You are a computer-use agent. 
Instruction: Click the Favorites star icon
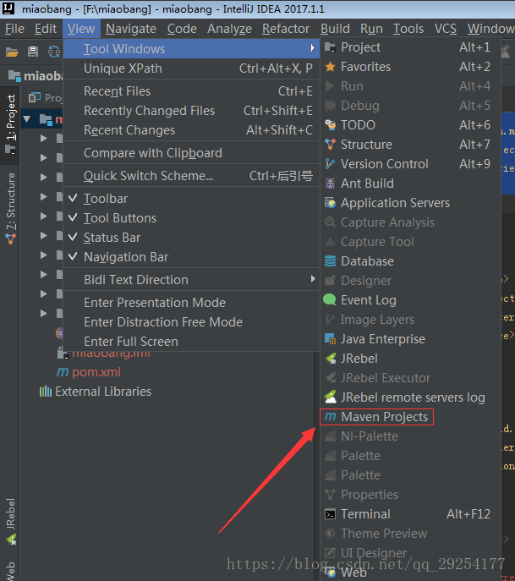pyautogui.click(x=330, y=67)
